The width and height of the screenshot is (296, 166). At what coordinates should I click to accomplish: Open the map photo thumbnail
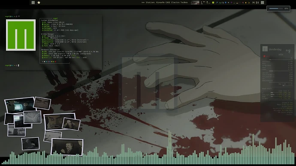[32, 117]
